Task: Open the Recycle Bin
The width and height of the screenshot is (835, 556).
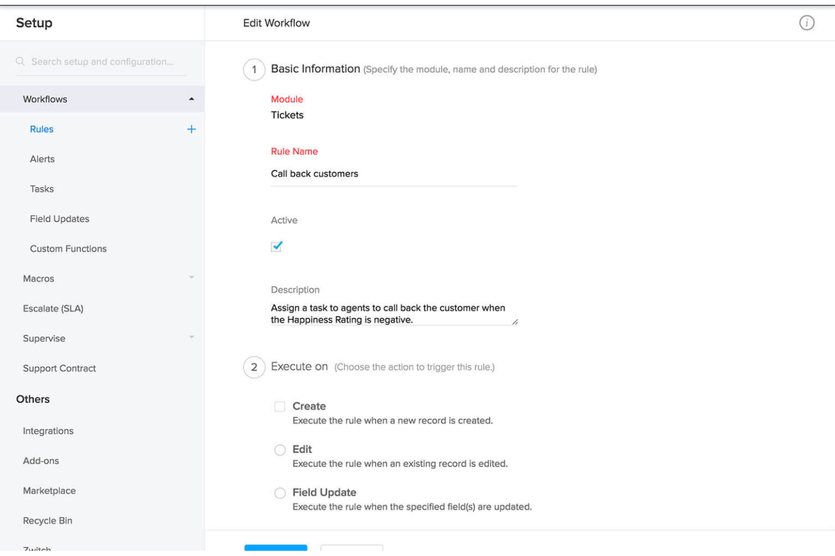Action: (47, 520)
